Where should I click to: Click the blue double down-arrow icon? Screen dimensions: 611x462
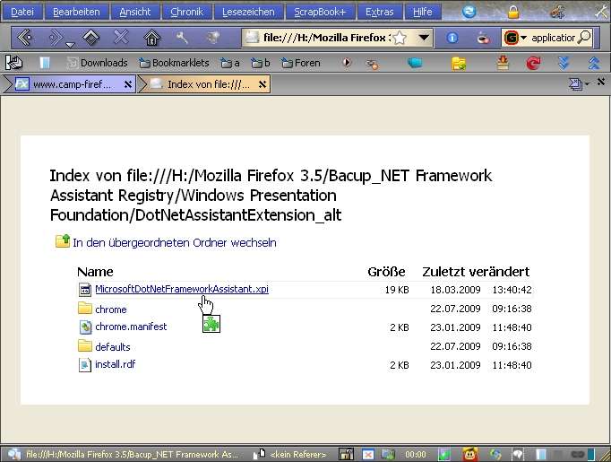pos(564,63)
